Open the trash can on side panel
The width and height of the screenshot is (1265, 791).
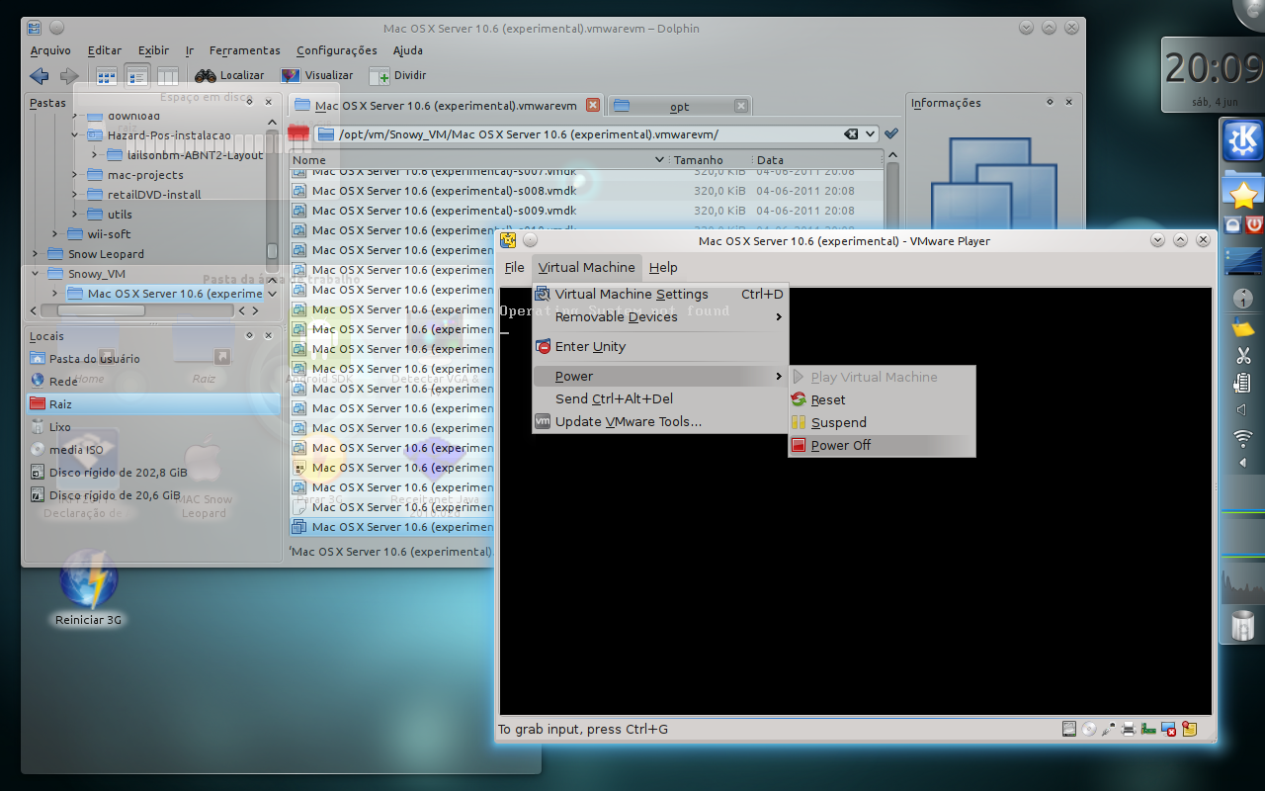pos(1242,625)
